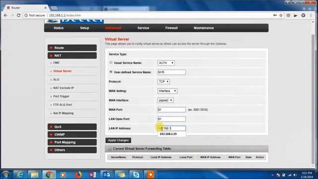The height and width of the screenshot is (179, 318).
Task: Click the browser forward arrow
Action: pyautogui.click(x=12, y=15)
